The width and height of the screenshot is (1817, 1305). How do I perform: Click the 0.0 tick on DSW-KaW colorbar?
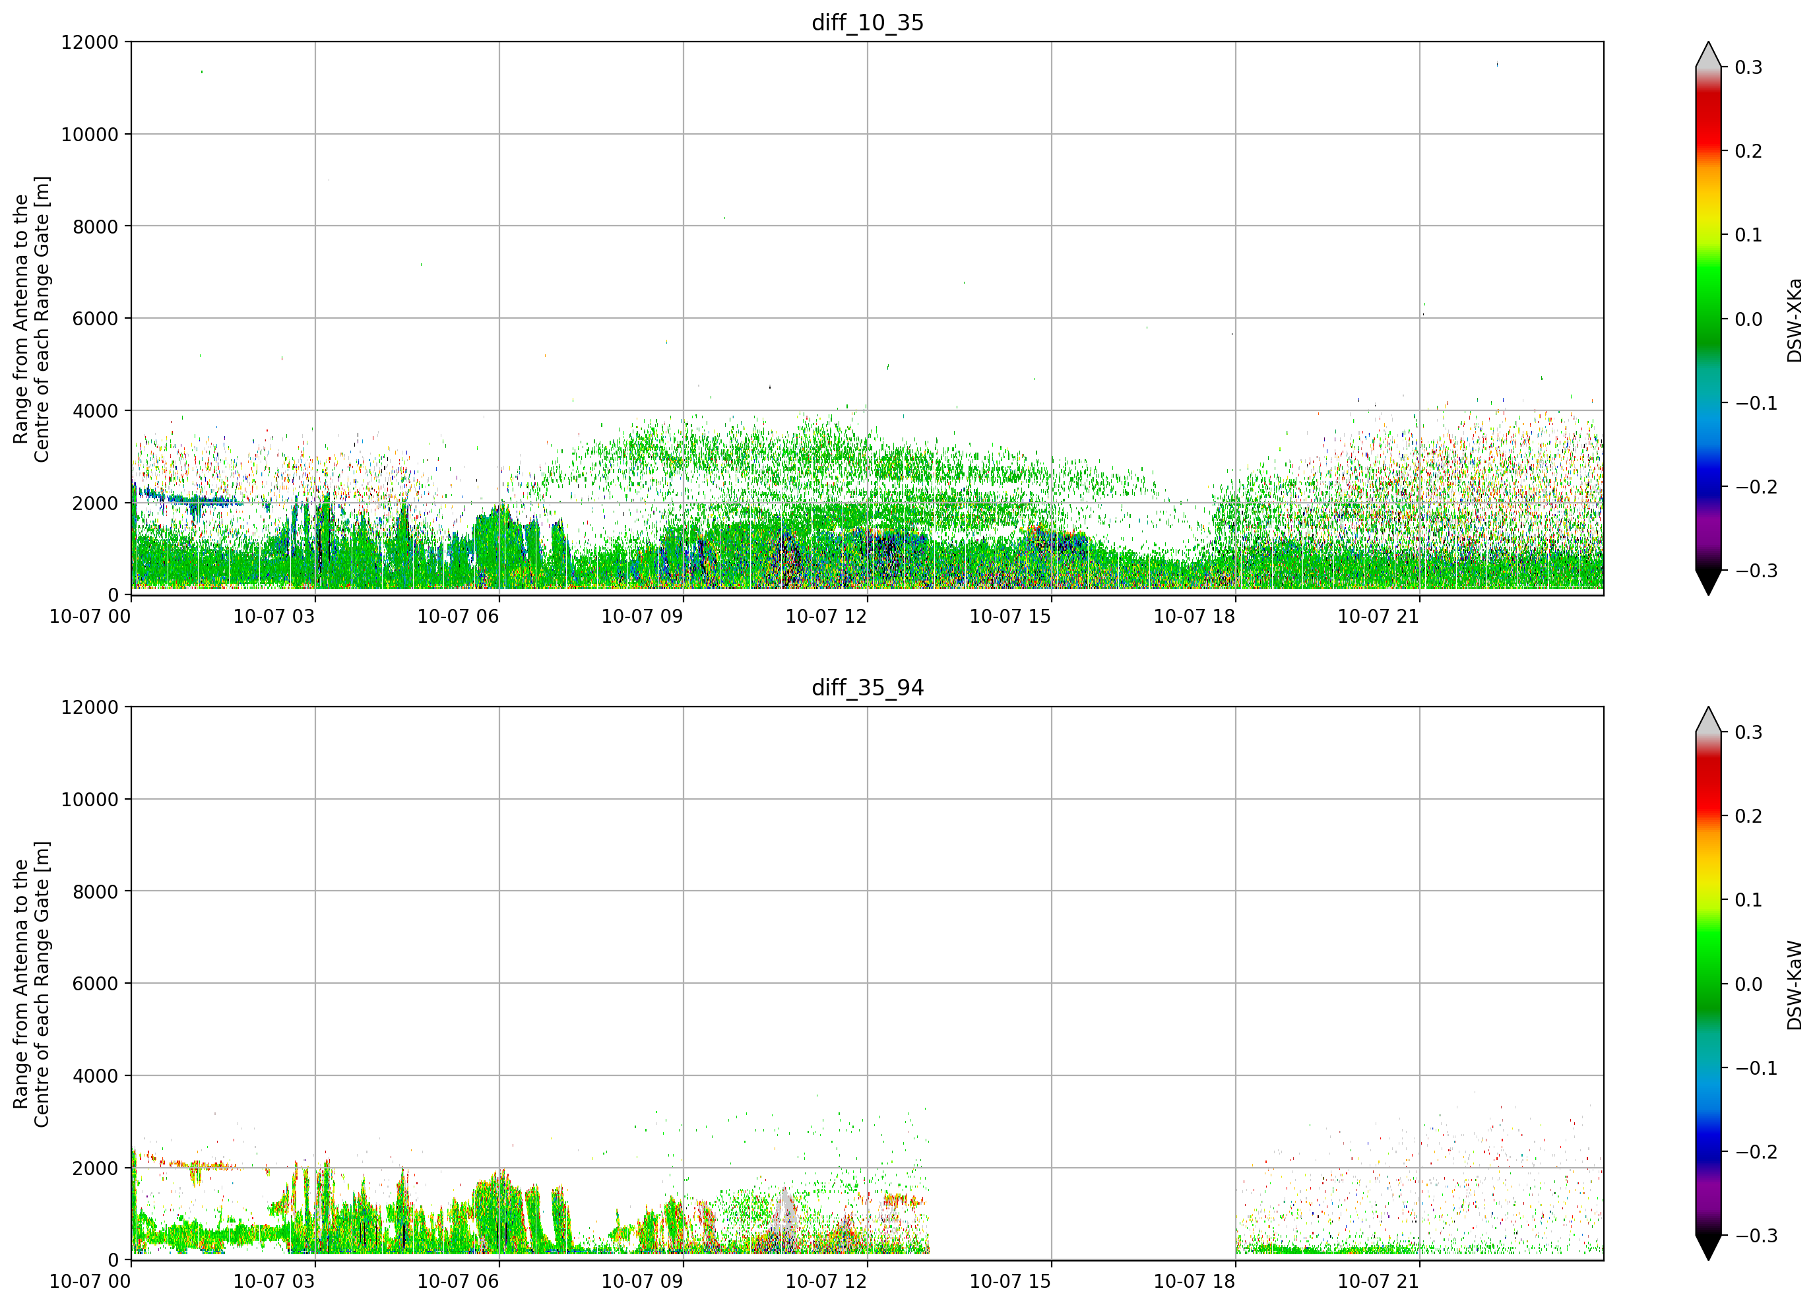[1748, 984]
